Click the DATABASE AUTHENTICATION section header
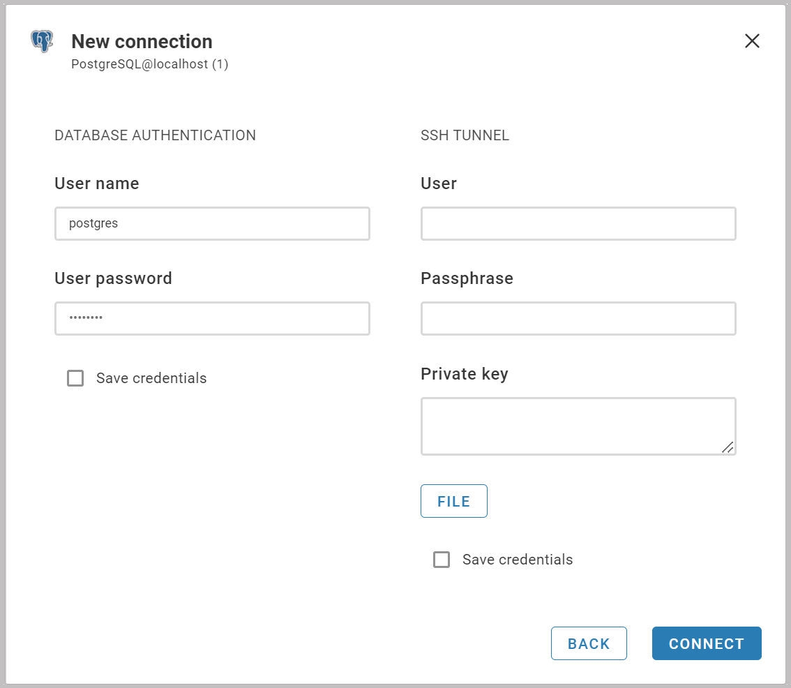The height and width of the screenshot is (688, 791). coord(155,135)
